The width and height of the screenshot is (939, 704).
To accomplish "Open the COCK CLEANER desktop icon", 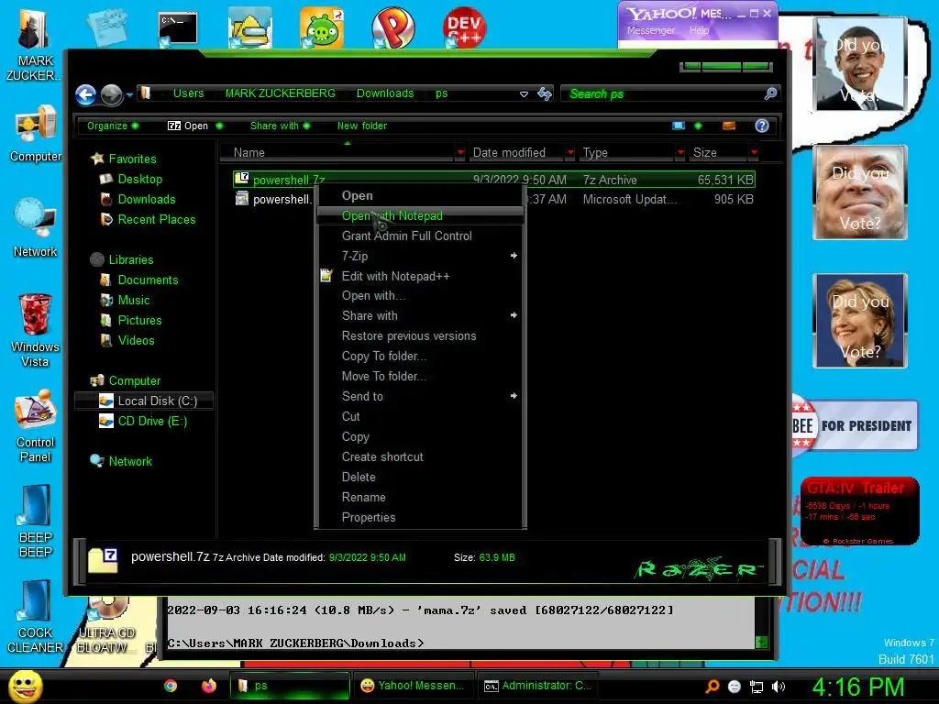I will pyautogui.click(x=36, y=617).
